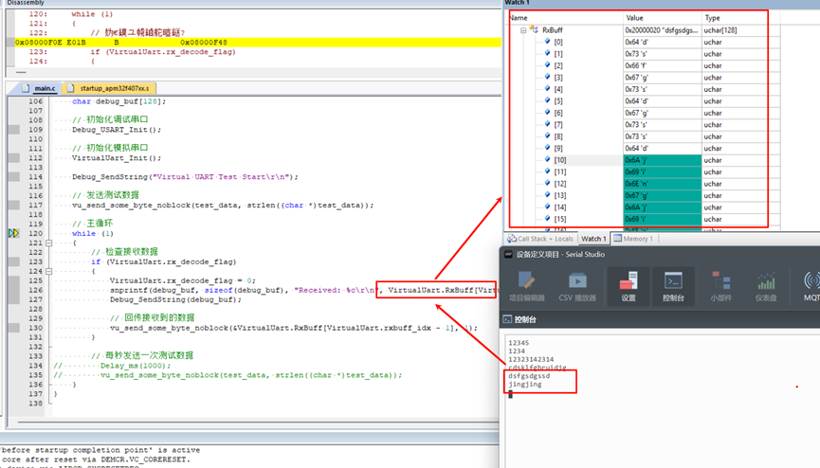Screen dimensions: 820x468
Task: Click Disassembly panel title
Action: (25, 3)
